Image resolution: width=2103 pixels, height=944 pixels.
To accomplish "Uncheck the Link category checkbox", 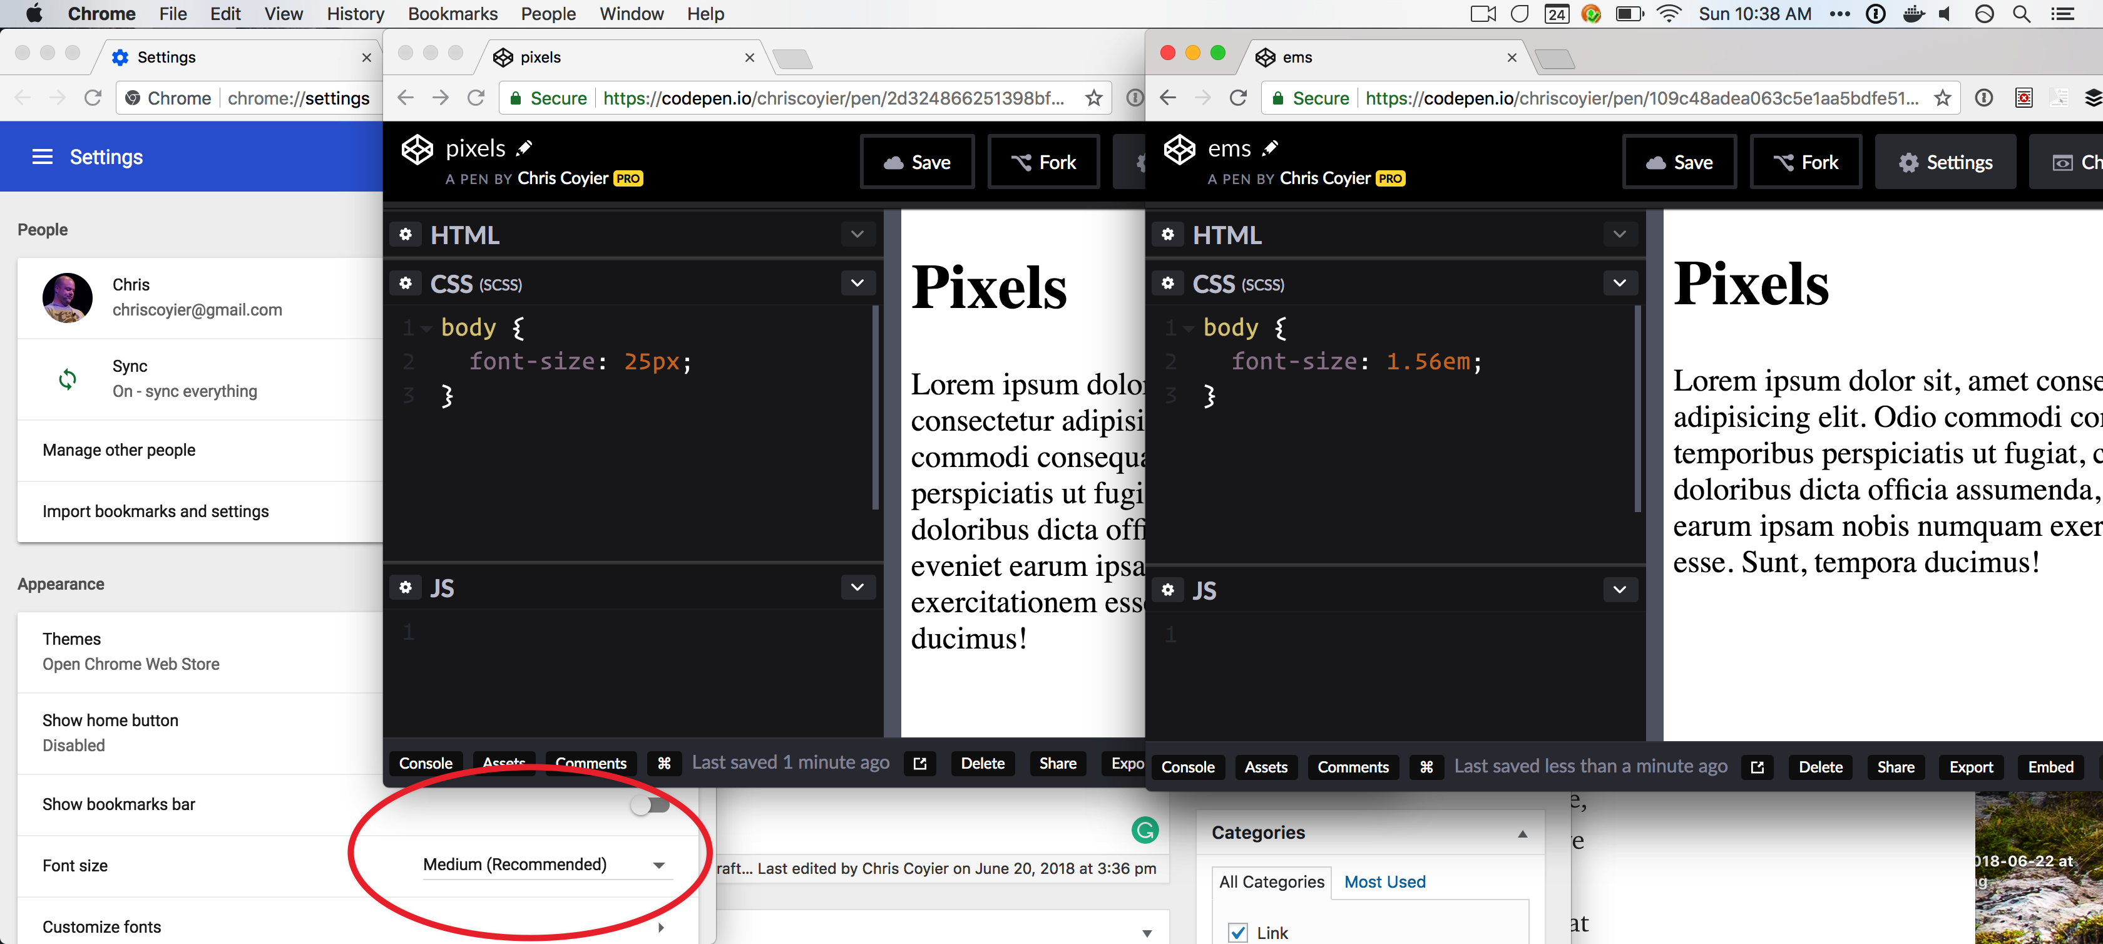I will pyautogui.click(x=1237, y=933).
